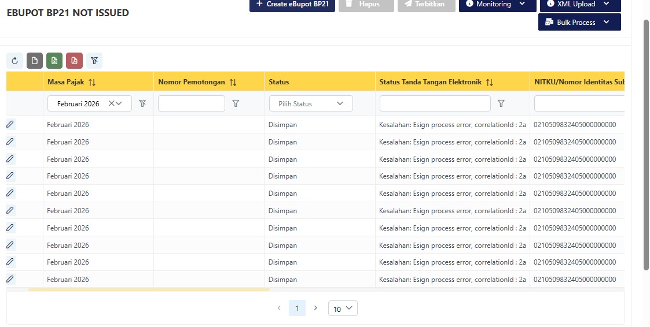This screenshot has height=327, width=650.
Task: Go to the next page arrow
Action: (315, 308)
